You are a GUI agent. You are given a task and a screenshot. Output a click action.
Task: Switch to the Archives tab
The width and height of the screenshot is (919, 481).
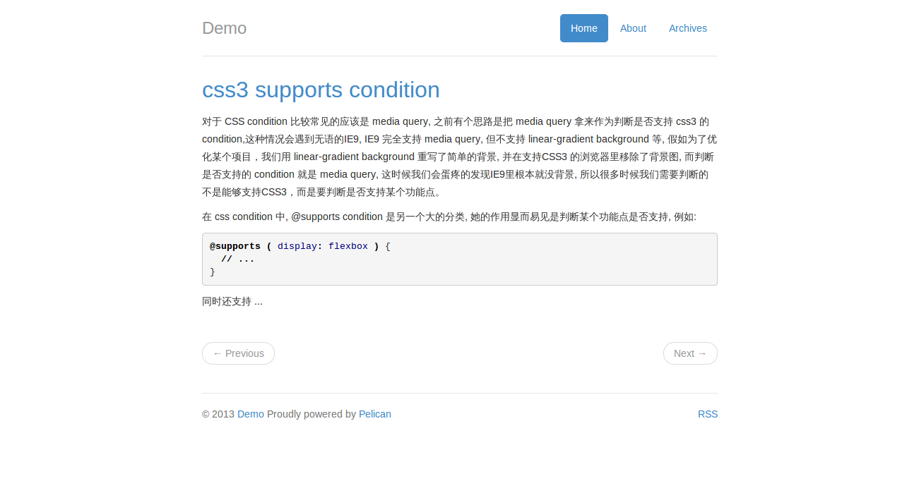[x=687, y=28]
